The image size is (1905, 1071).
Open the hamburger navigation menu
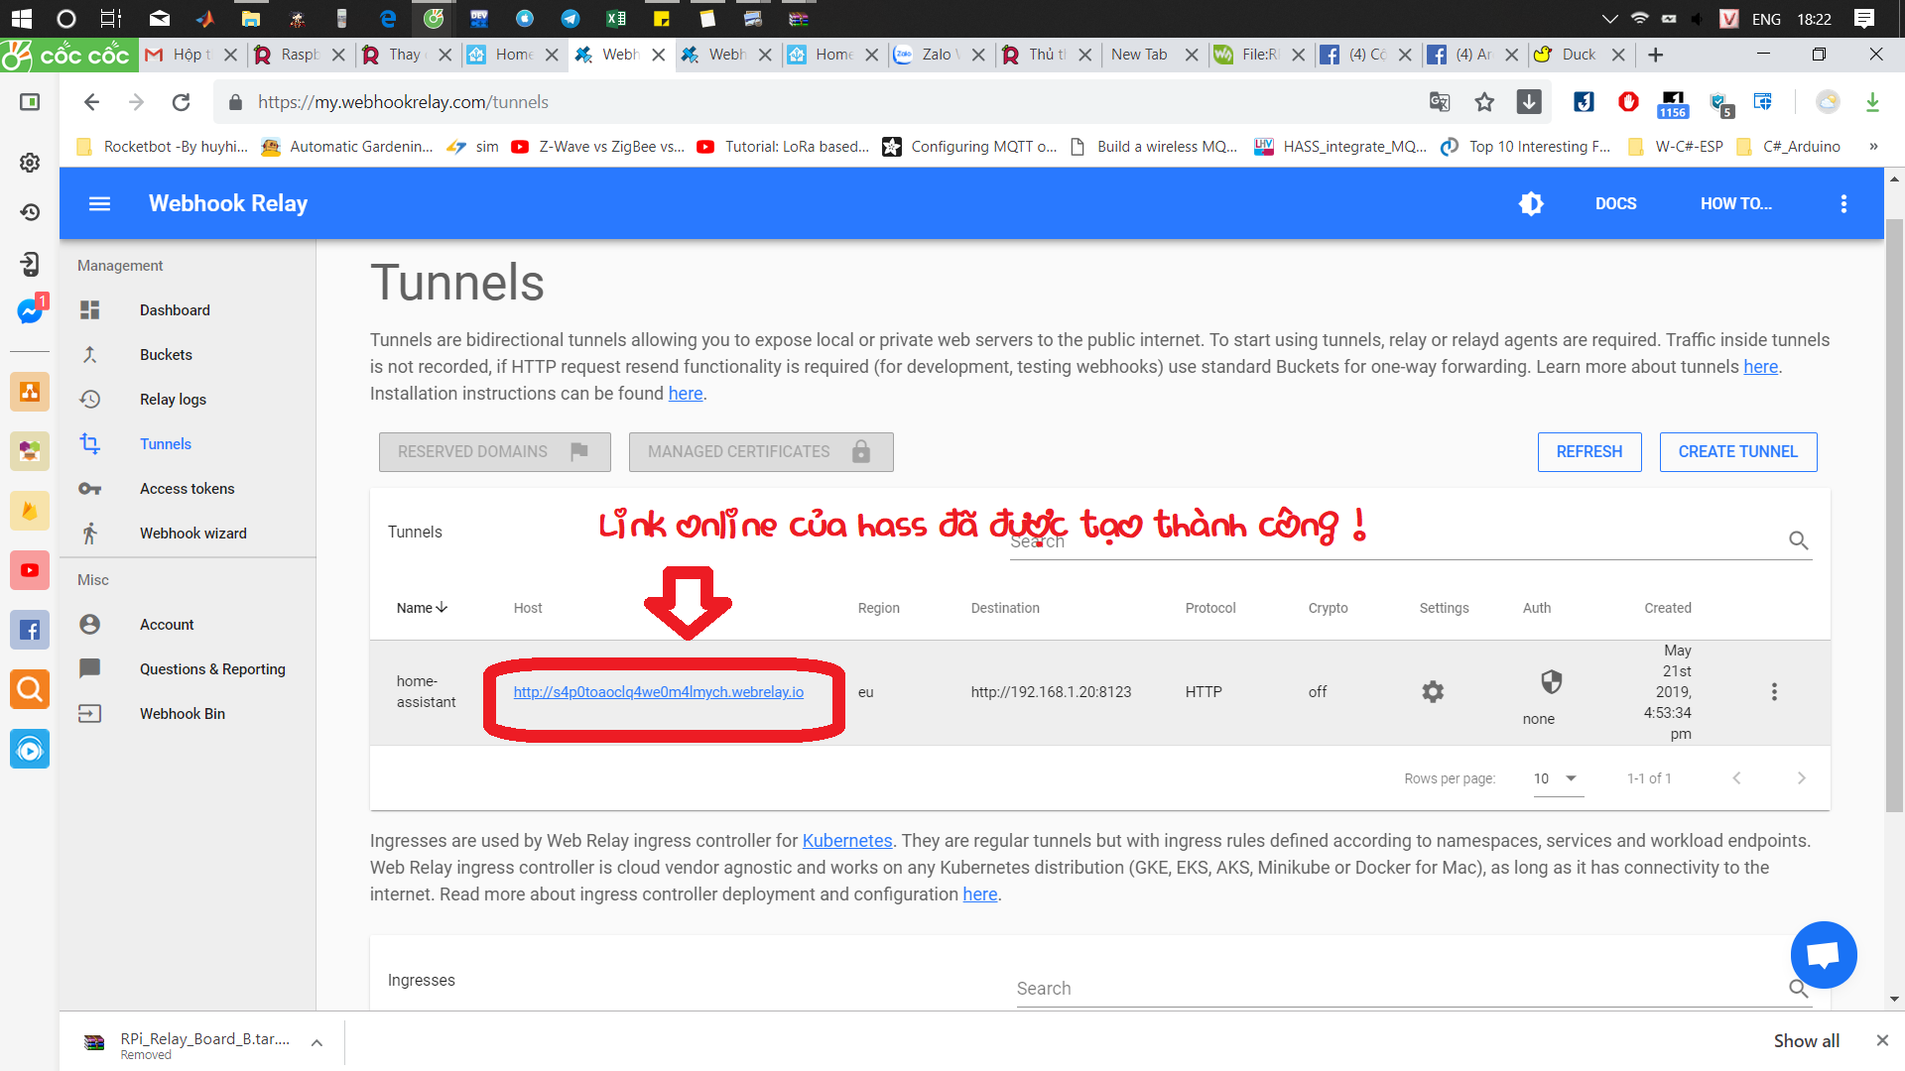point(99,203)
